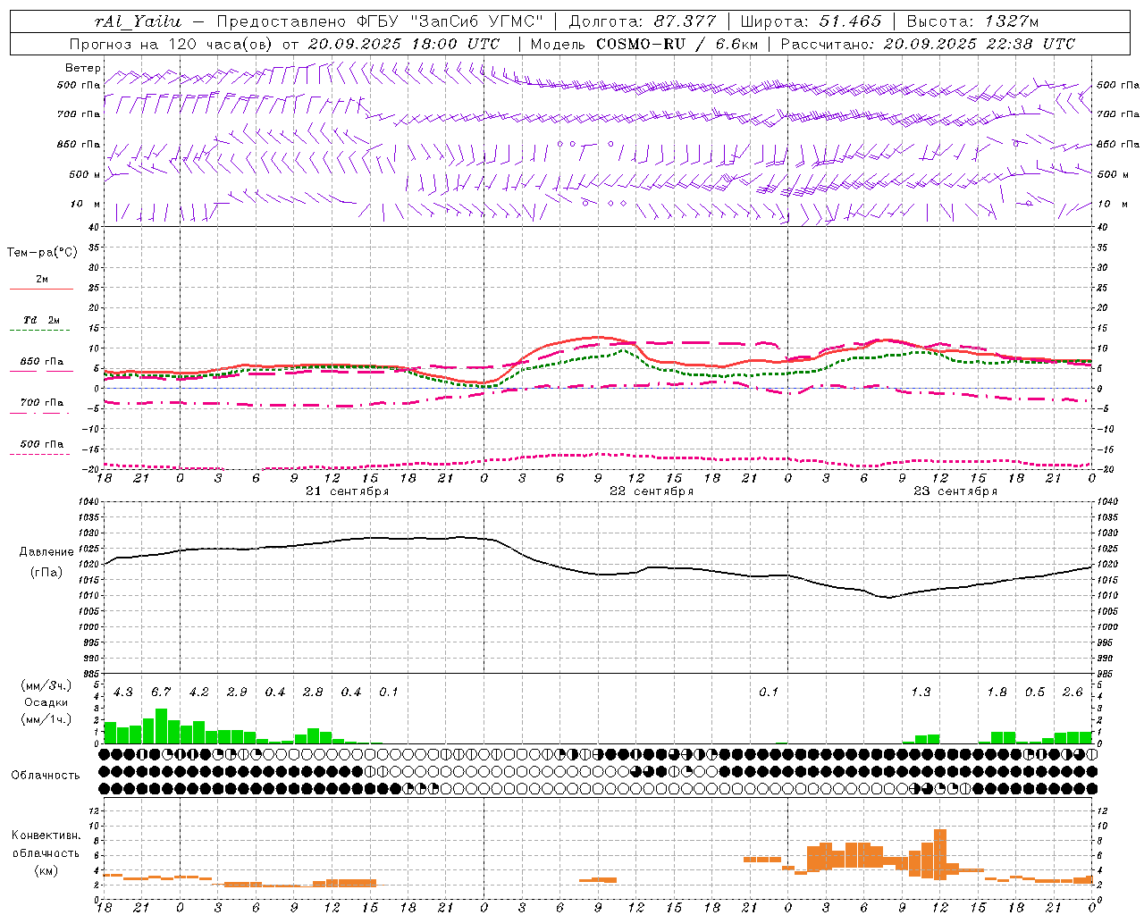Click the 1.3 three-hour precipitation total
This screenshot has height=915, width=1144.
[921, 692]
